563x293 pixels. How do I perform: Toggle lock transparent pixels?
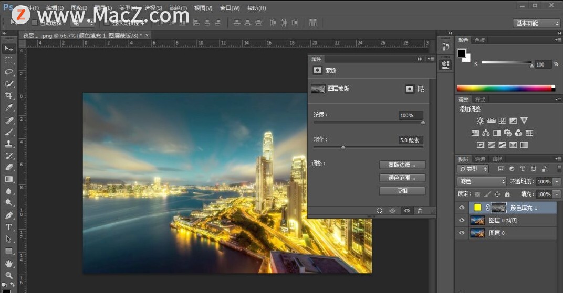tap(477, 194)
